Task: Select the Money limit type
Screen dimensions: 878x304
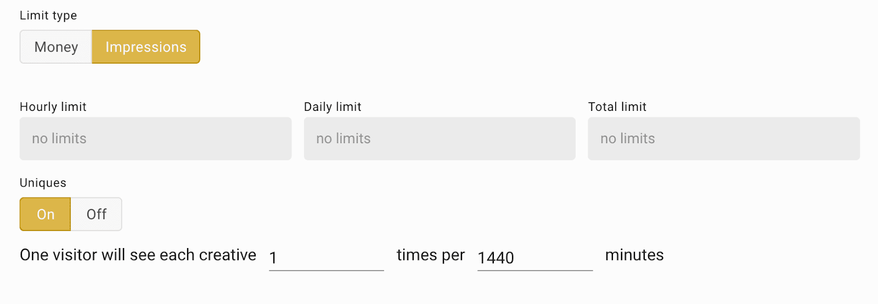Action: tap(56, 47)
